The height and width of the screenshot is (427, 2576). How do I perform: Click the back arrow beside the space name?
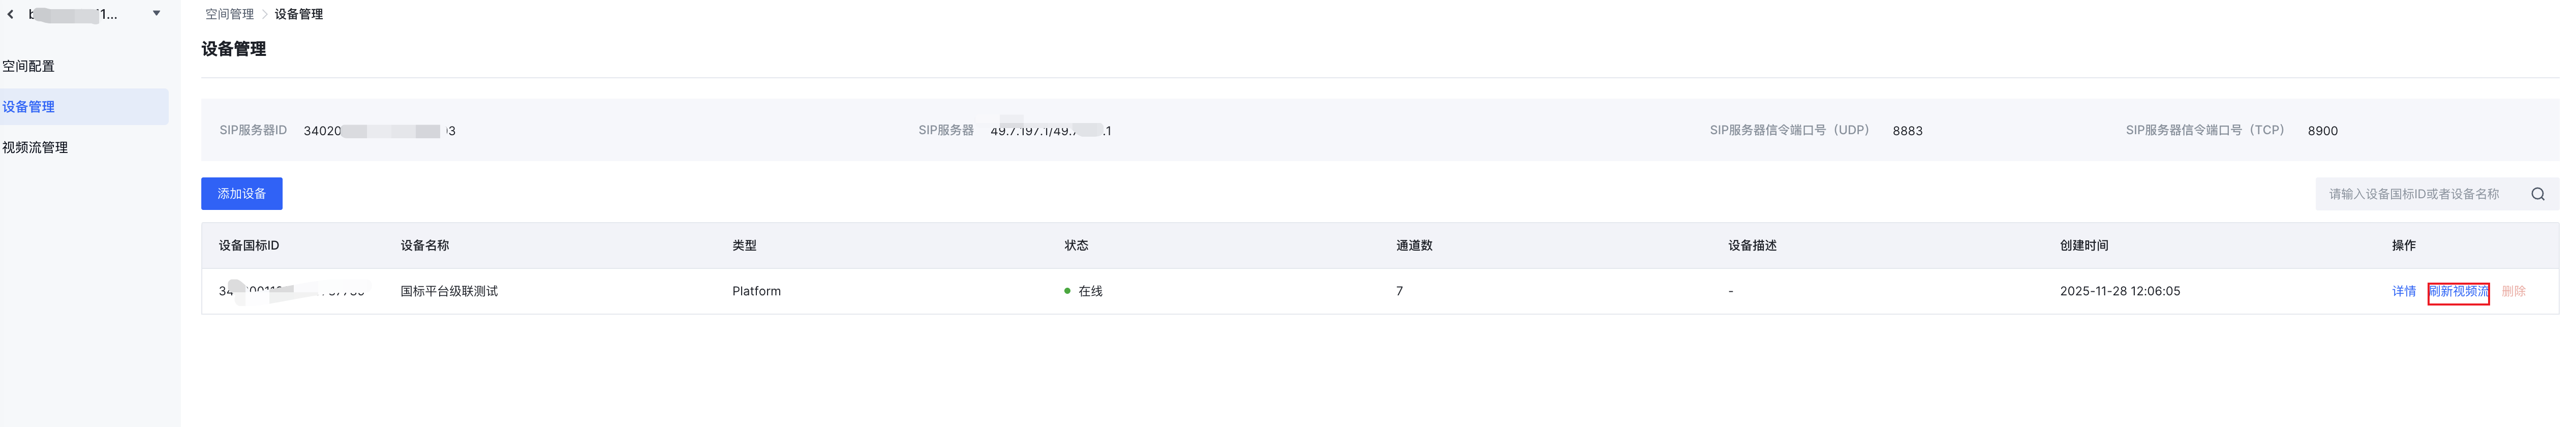pos(11,14)
